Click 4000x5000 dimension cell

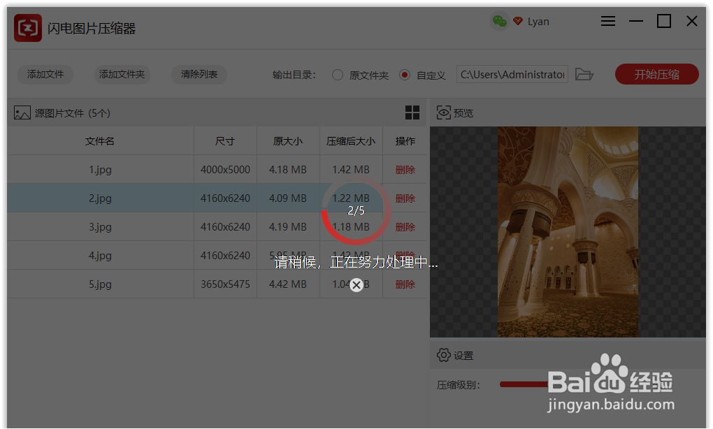[x=226, y=170]
